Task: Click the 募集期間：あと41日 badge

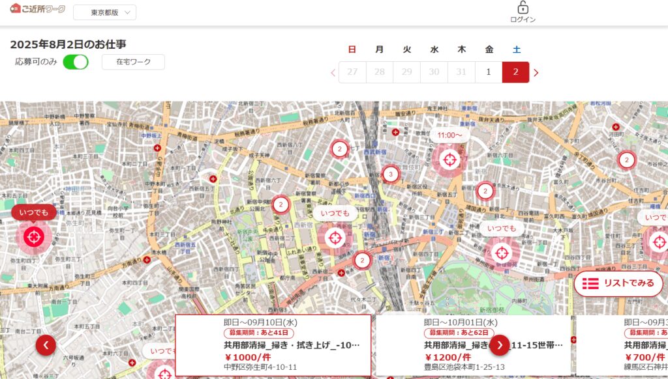Action: click(259, 333)
